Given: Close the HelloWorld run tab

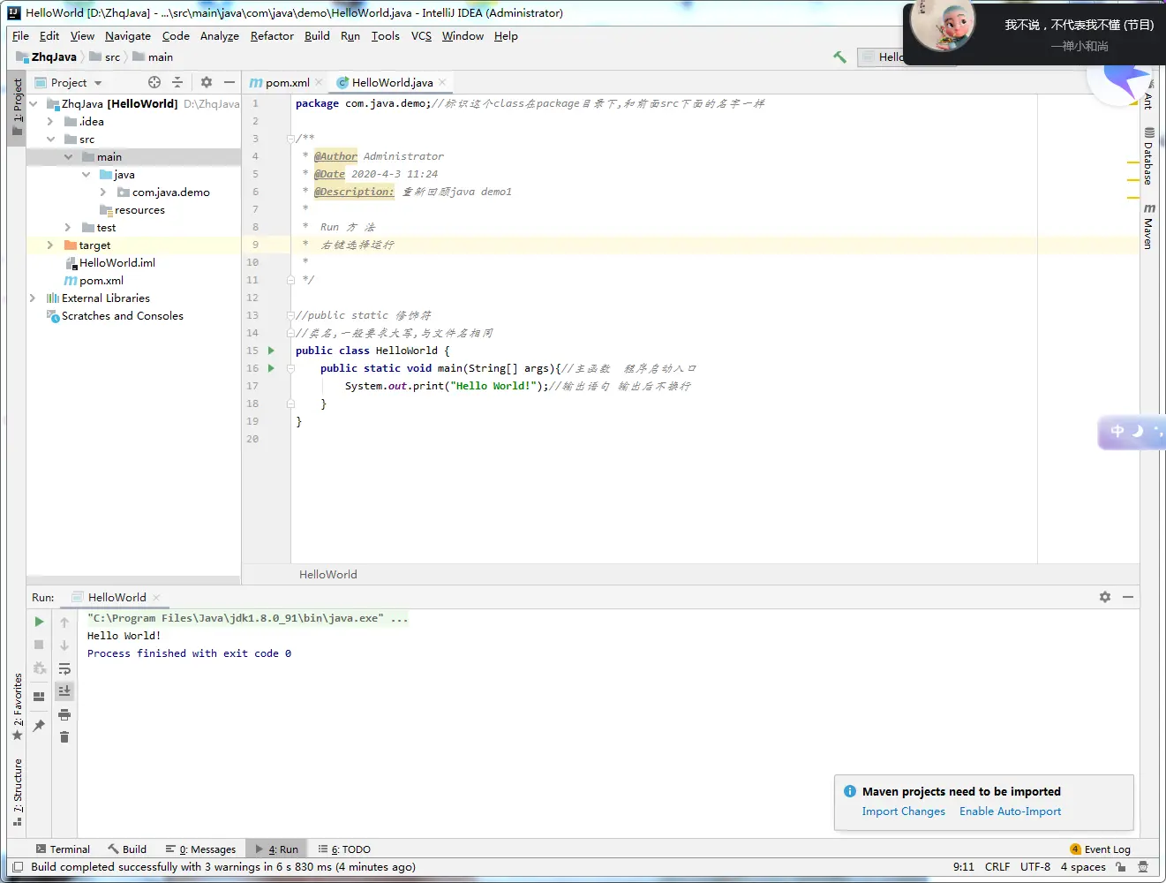Looking at the screenshot, I should tap(156, 598).
